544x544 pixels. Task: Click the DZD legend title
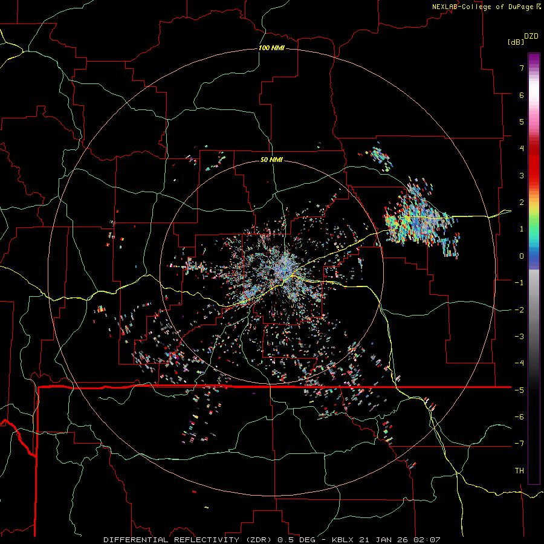[531, 36]
